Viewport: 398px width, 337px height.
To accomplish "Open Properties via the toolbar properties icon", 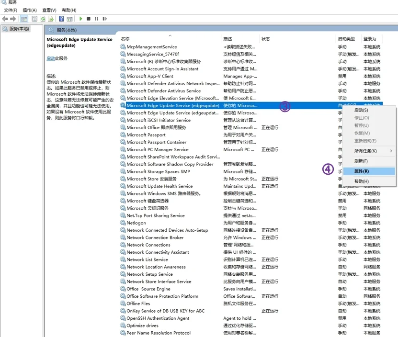I will (x=35, y=19).
